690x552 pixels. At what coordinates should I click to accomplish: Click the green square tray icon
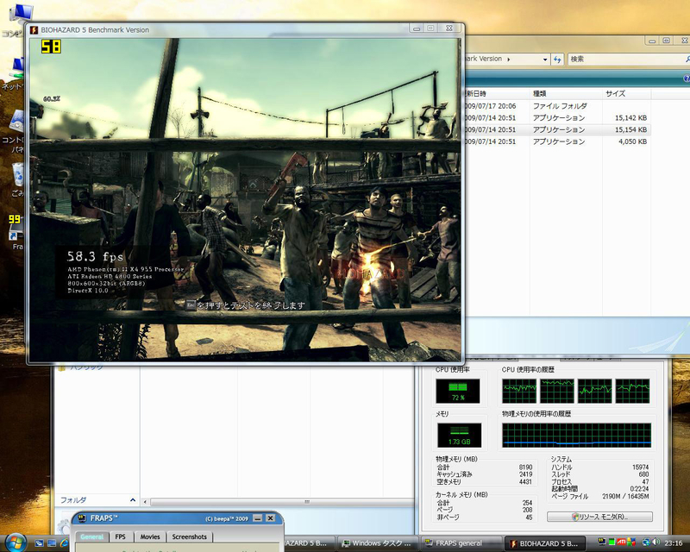click(612, 543)
